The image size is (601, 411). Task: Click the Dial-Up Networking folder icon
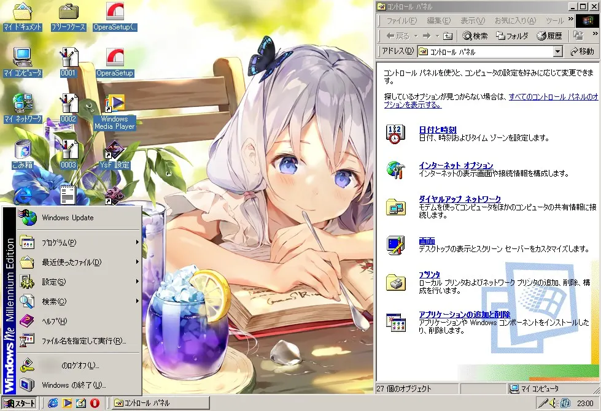click(x=395, y=207)
